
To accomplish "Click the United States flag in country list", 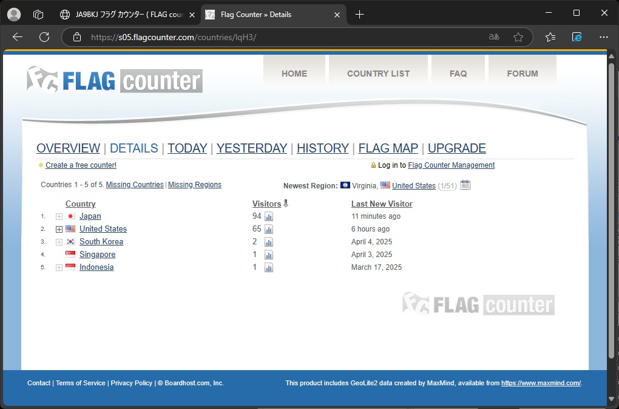I will [70, 229].
